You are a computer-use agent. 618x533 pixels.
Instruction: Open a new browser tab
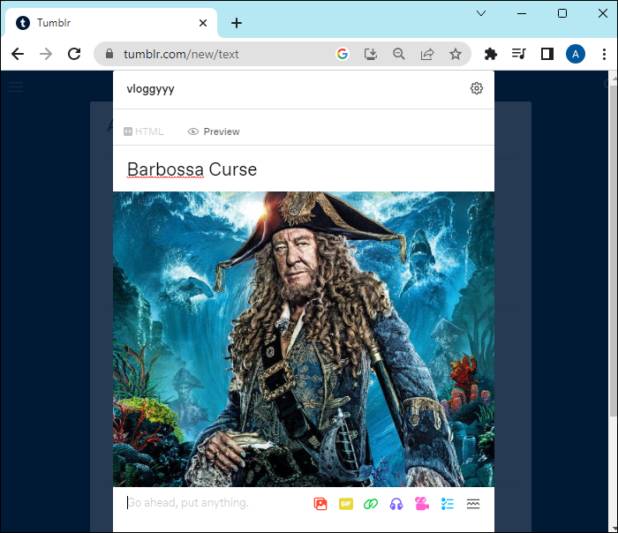tap(237, 23)
